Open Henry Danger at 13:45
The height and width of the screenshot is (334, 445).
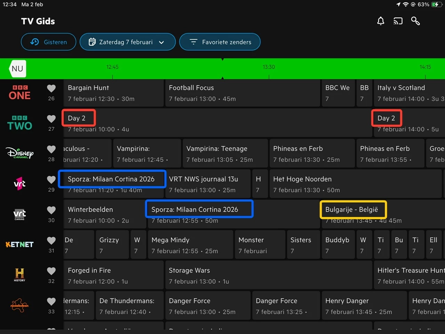click(364, 306)
